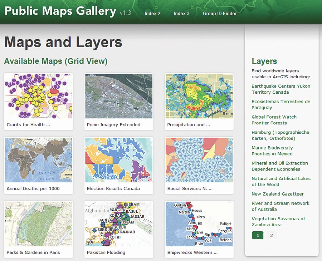Open Ecosistemas Terrestres de Paraguay layer
The width and height of the screenshot is (322, 261).
tap(281, 104)
